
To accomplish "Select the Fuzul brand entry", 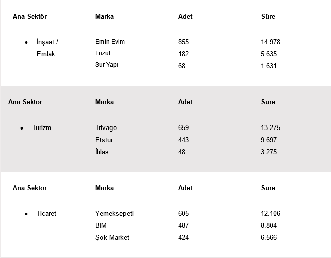I will click(103, 53).
